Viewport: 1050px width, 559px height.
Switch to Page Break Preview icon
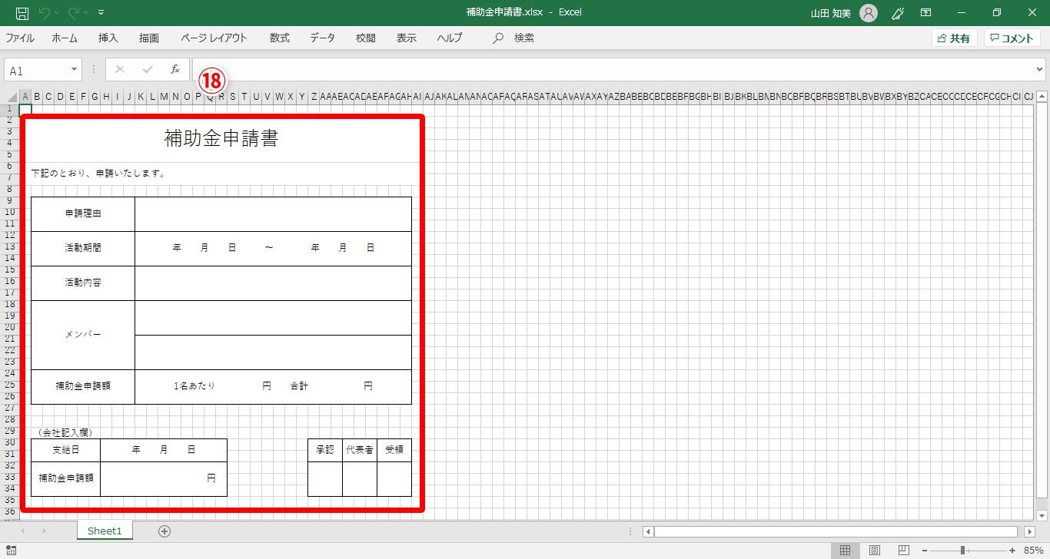(903, 550)
